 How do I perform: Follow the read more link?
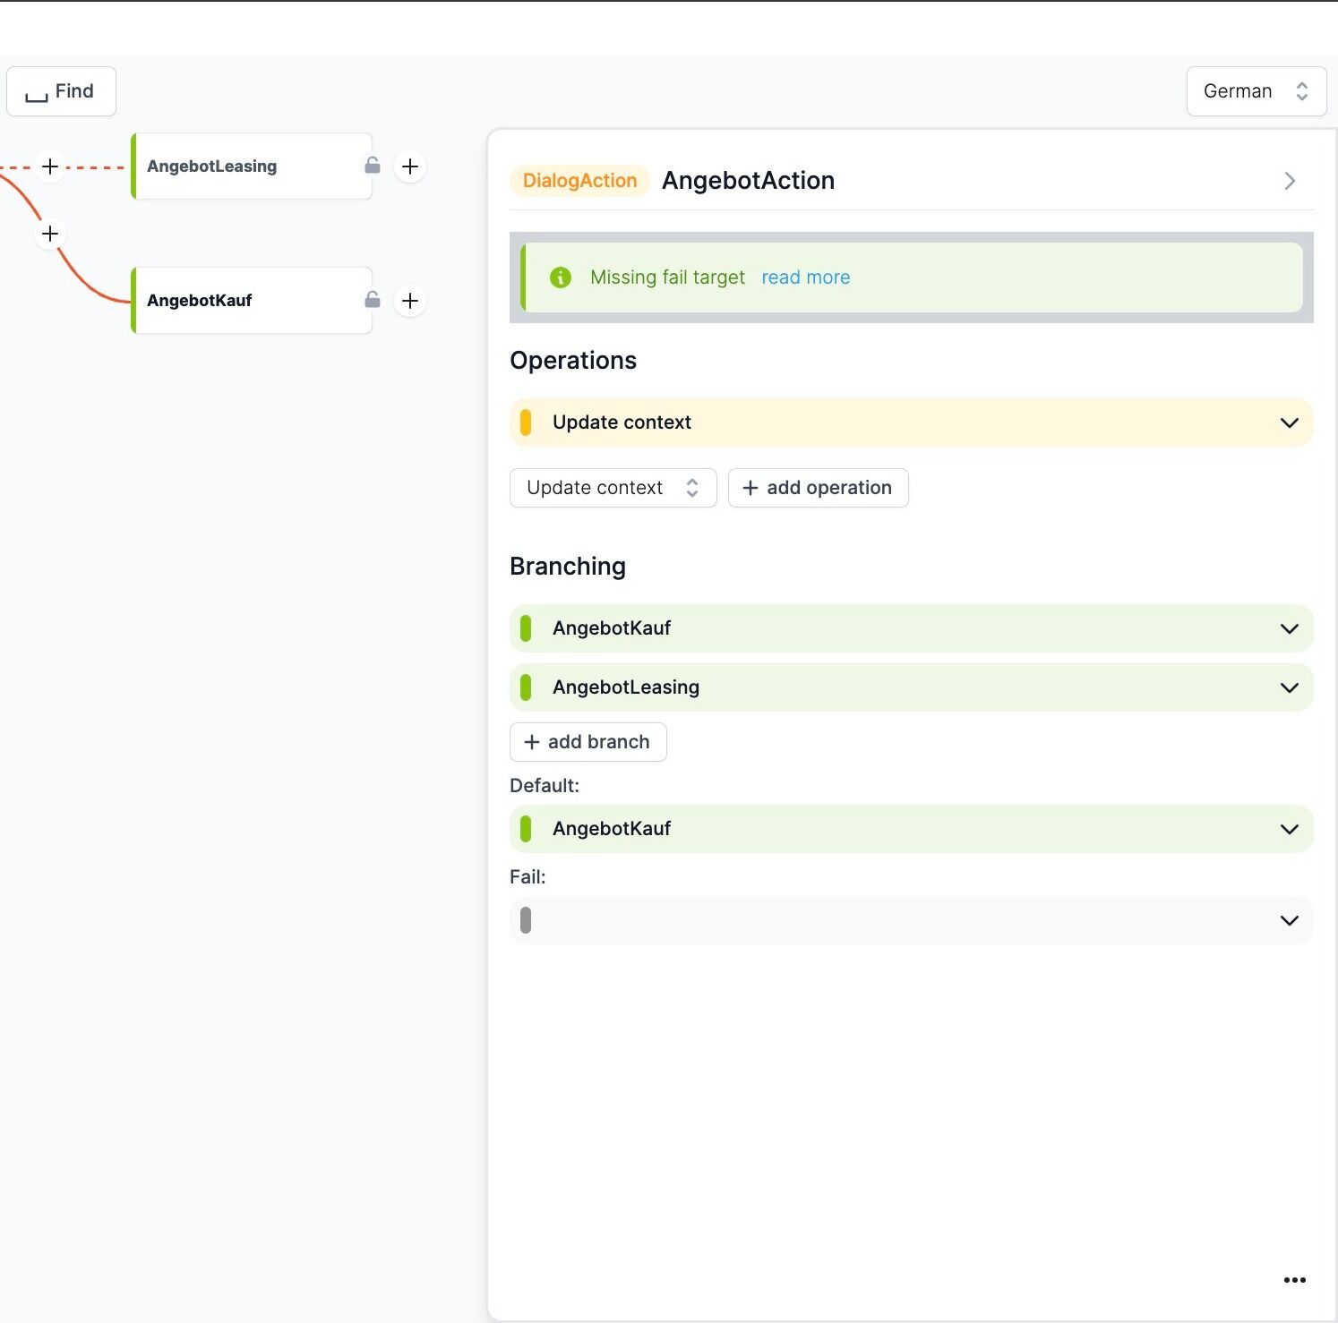(806, 277)
